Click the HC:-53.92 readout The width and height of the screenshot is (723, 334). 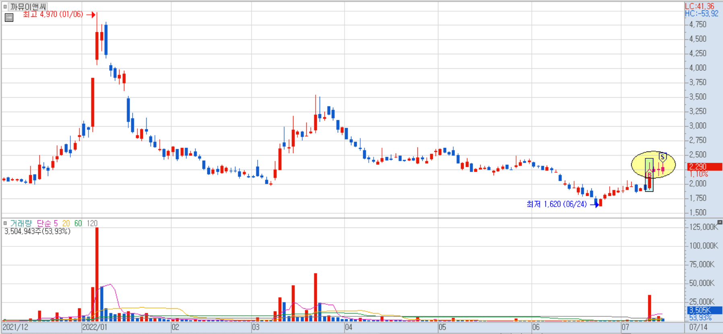coord(702,13)
